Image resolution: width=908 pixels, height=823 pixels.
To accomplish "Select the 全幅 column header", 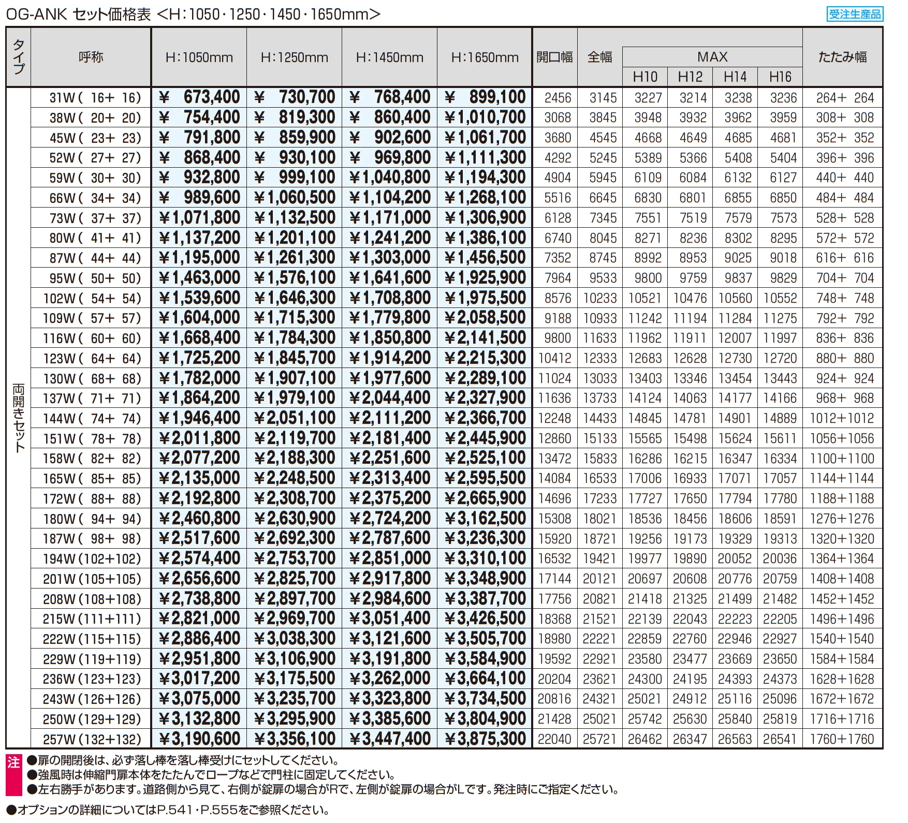I will tap(600, 57).
